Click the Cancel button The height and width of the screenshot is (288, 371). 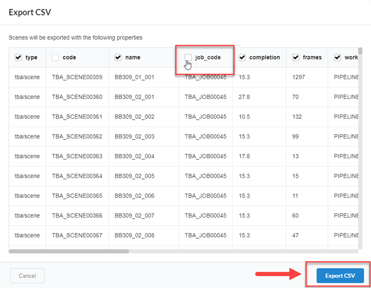[x=27, y=275]
